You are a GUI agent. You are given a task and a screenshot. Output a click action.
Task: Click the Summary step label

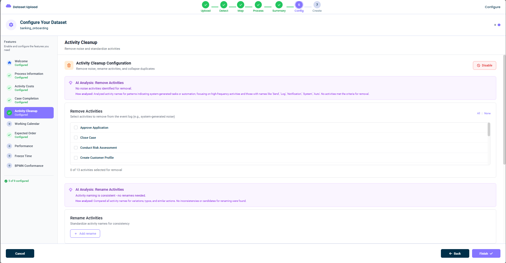(279, 11)
